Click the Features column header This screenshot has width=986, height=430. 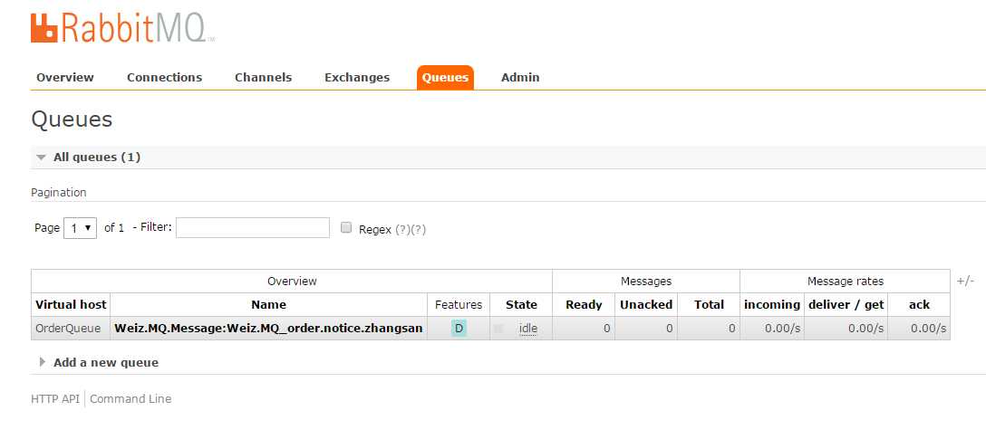click(x=459, y=304)
